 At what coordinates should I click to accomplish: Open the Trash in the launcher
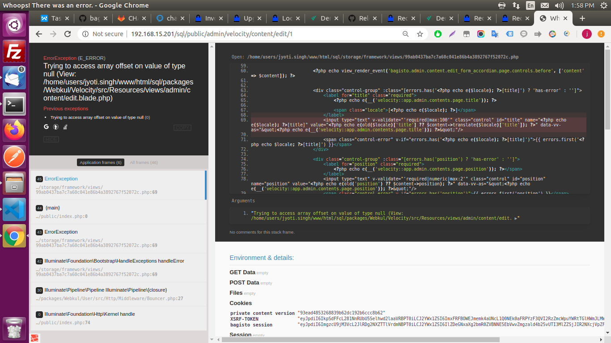14,329
